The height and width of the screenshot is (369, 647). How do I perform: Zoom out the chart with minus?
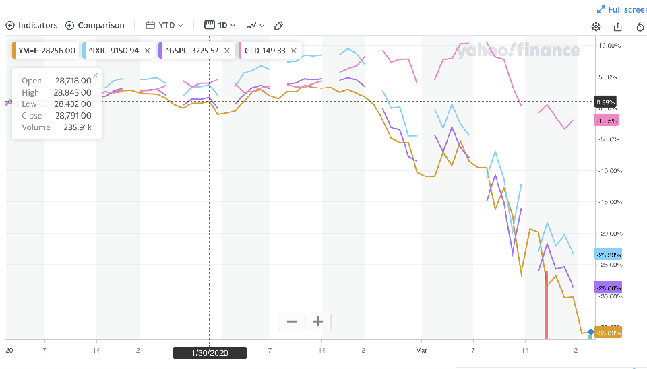point(292,321)
